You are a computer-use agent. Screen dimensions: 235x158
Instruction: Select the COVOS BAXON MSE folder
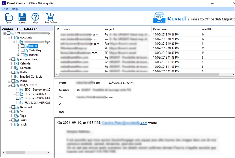pyautogui.click(x=37, y=98)
